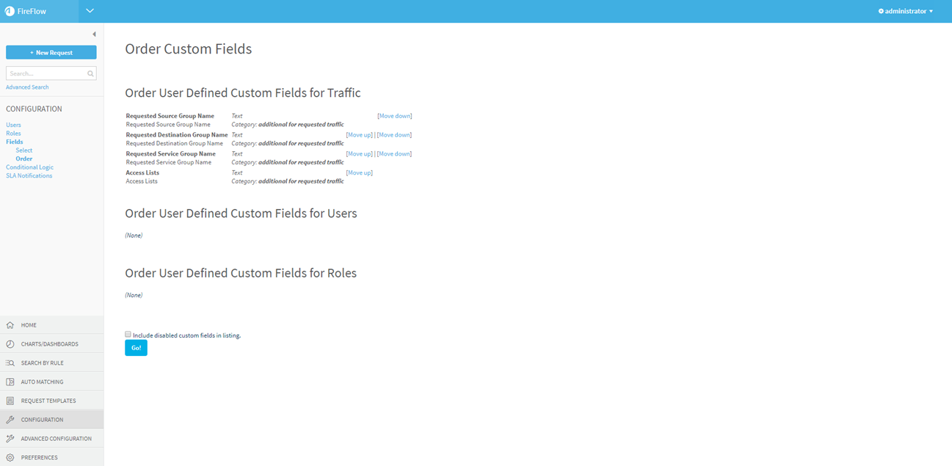Open Advanced Configuration tools icon
952x466 pixels.
click(x=10, y=439)
